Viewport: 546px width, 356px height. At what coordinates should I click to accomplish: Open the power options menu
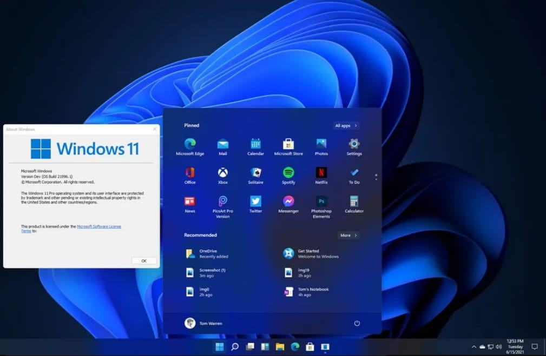[357, 323]
